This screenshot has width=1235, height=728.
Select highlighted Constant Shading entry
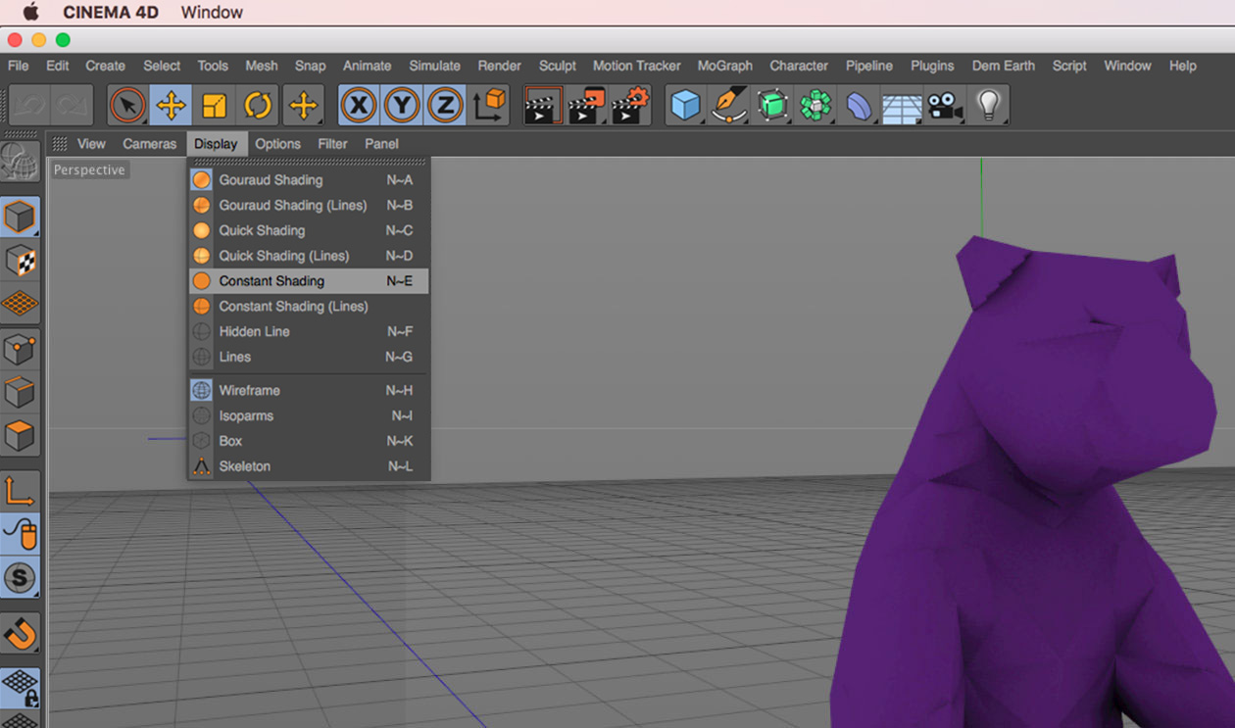coord(309,281)
